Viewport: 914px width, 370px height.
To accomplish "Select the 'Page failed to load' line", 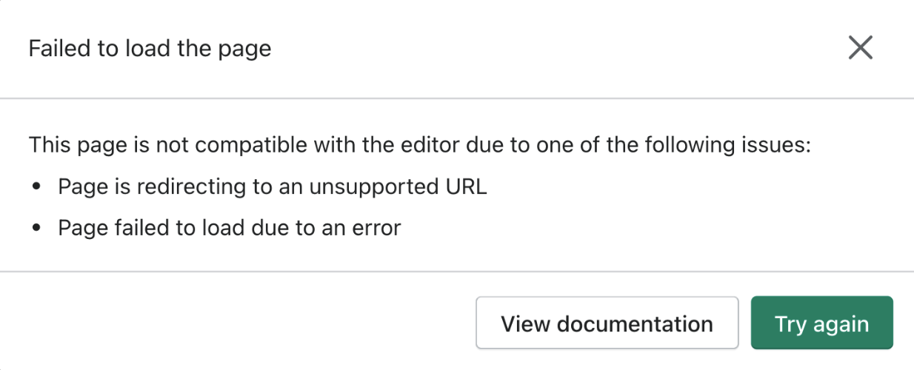I will point(229,228).
